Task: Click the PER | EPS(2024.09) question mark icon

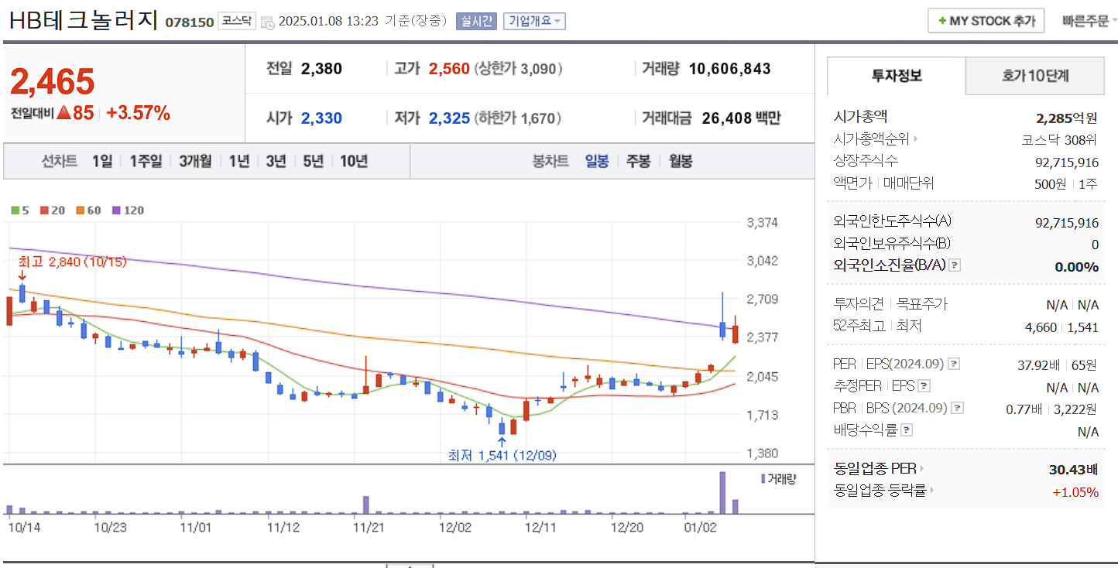Action: coord(953,364)
